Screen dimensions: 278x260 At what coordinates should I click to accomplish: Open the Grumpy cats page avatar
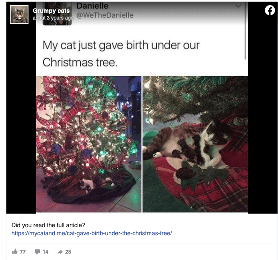click(x=19, y=14)
